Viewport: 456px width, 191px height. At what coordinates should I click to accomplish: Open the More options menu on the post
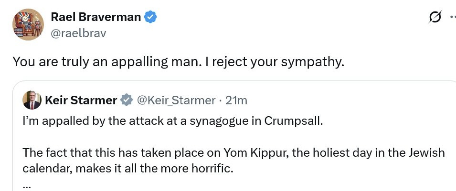tap(452, 18)
